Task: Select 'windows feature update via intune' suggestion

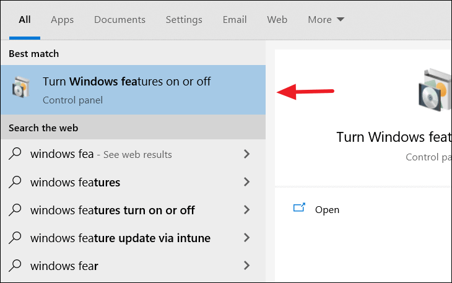Action: [133, 238]
